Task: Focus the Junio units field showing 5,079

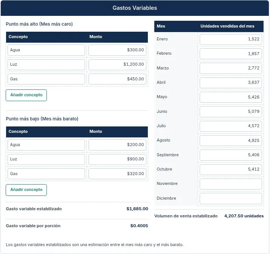Action: (231, 112)
